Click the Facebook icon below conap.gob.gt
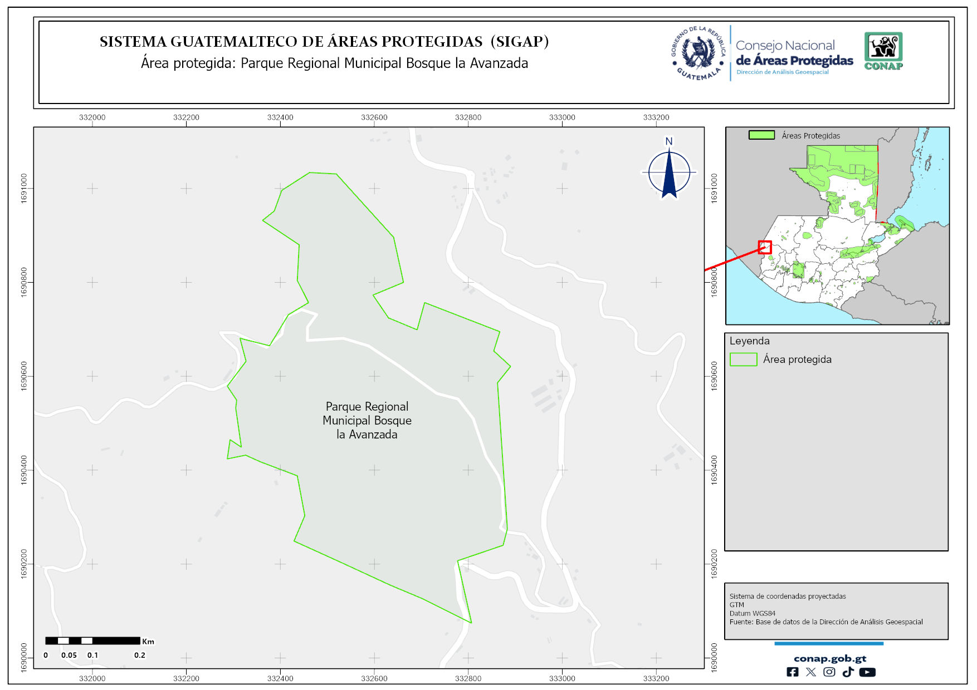Viewport: 977px width, 690px height. point(792,672)
